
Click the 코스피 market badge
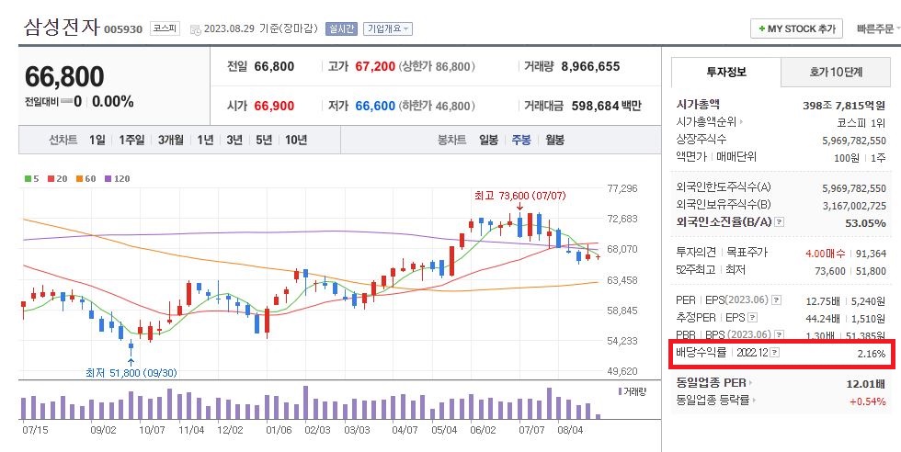click(x=165, y=28)
